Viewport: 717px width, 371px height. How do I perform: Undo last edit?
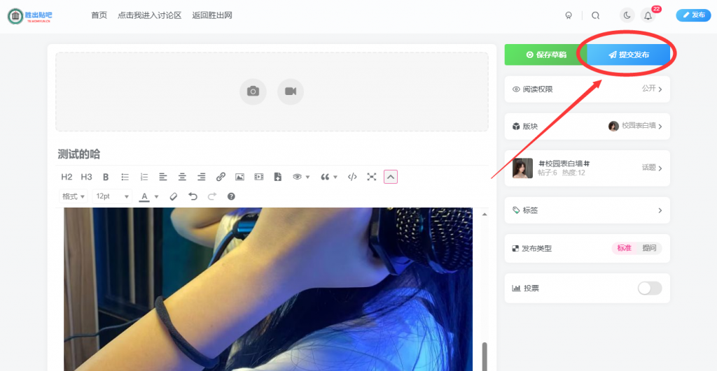[x=193, y=196]
